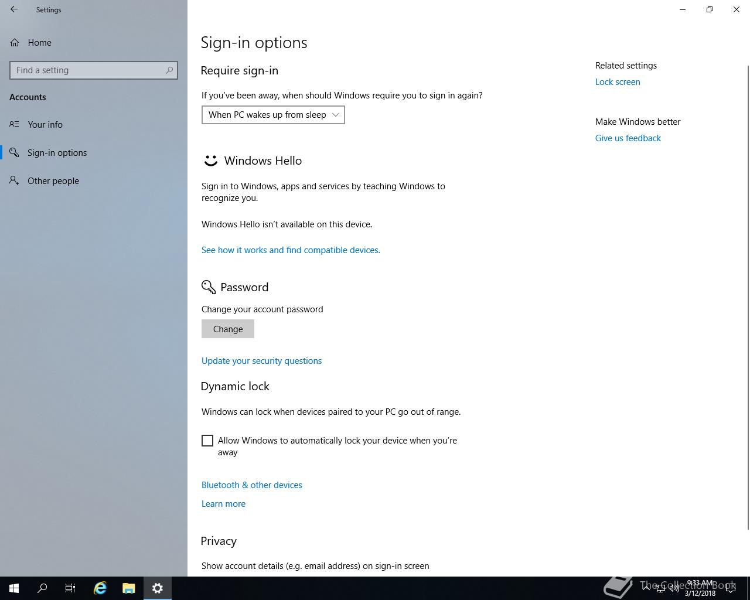The height and width of the screenshot is (600, 750).
Task: Minimize the Settings window
Action: click(683, 9)
